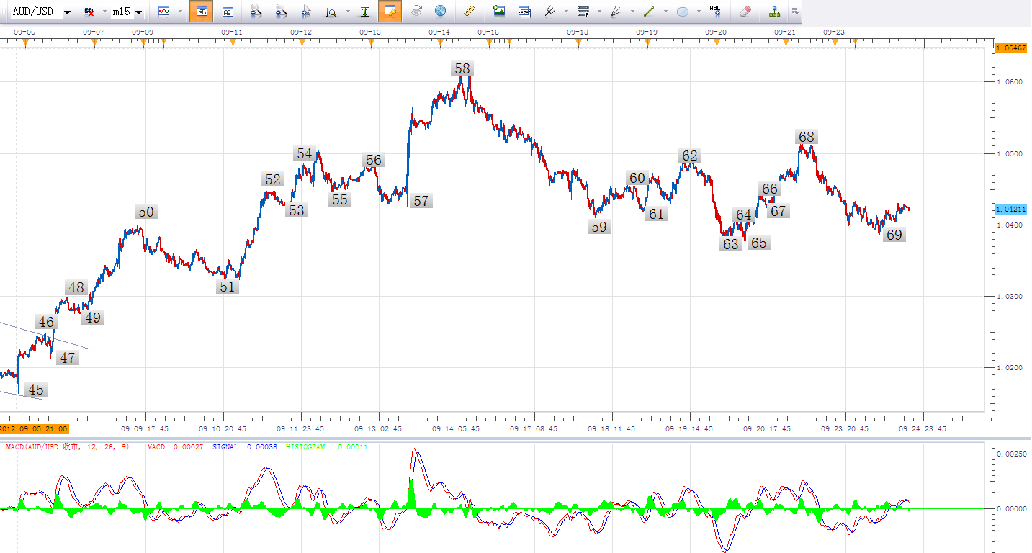Select chart label 57

coord(421,201)
